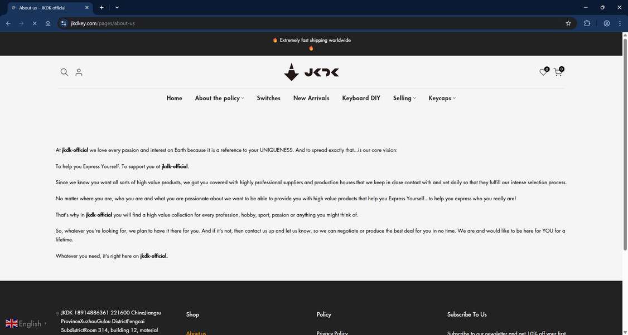Screen dimensions: 628x335
Task: Open the account login person icon
Action: tap(79, 72)
